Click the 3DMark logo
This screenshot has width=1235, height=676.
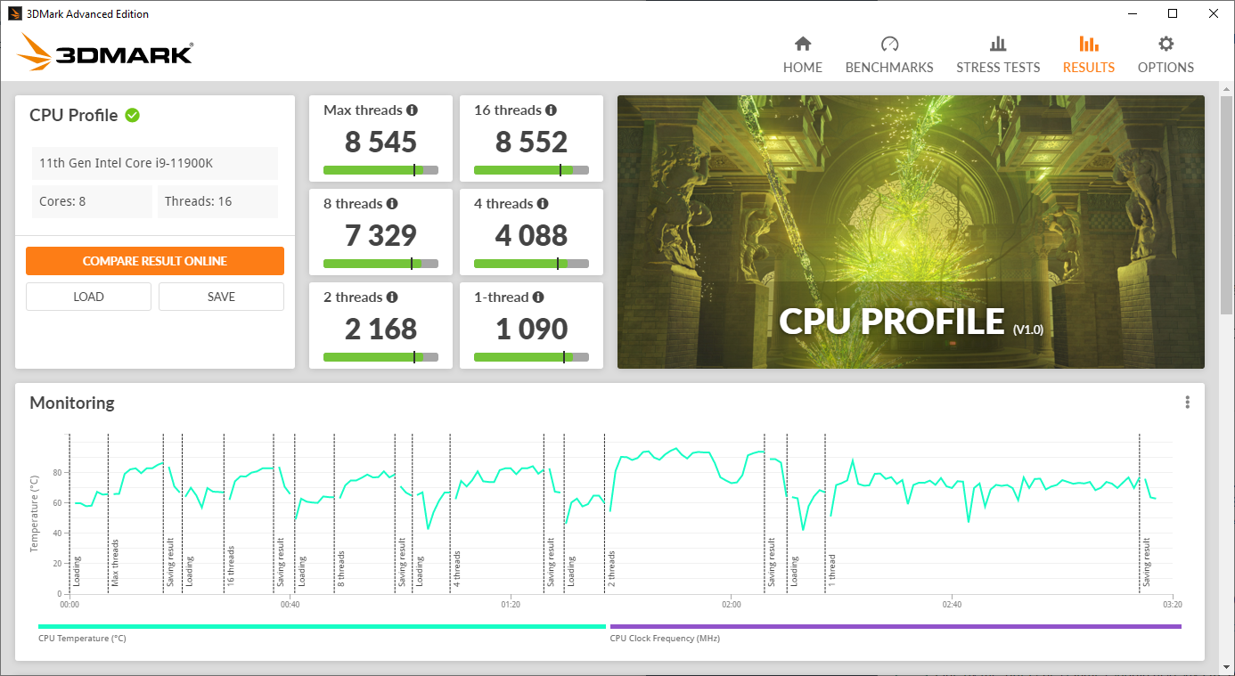(x=104, y=52)
